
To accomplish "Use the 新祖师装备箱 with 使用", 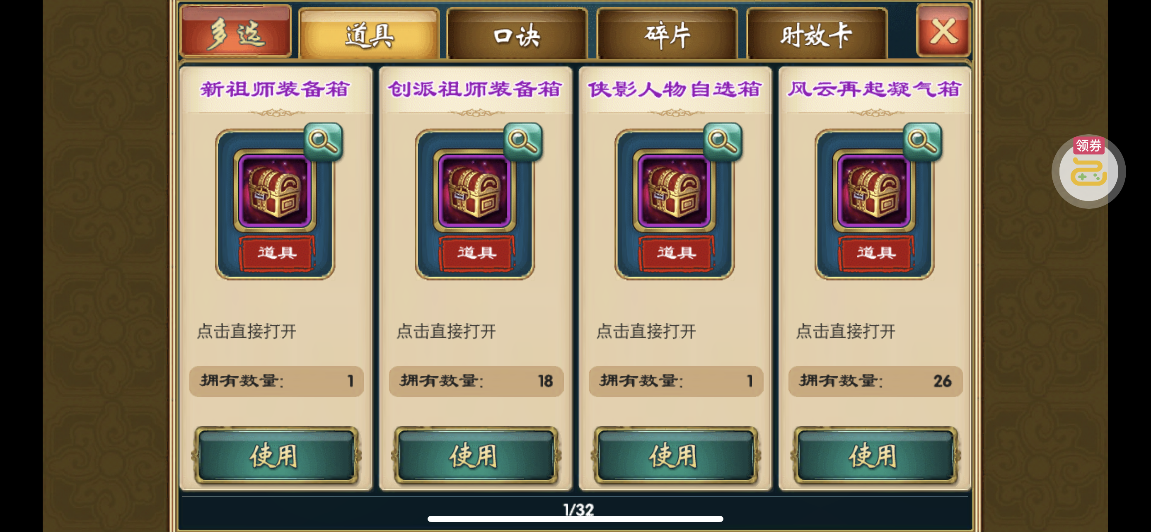I will pos(276,456).
